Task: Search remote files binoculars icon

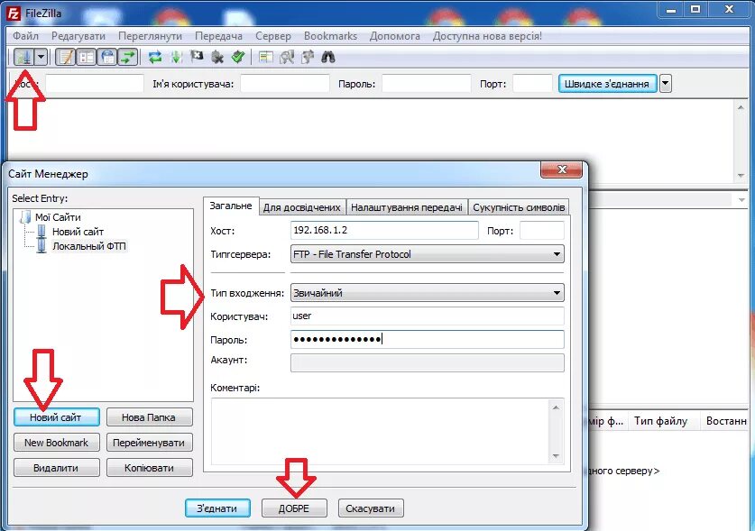Action: (328, 58)
